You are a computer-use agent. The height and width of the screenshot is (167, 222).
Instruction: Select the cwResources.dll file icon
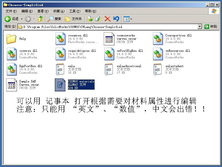click(x=158, y=54)
